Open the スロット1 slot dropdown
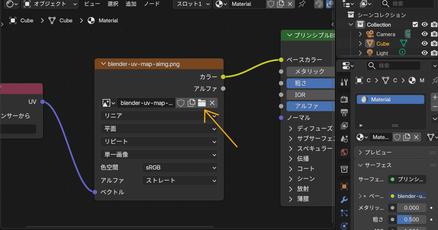Image resolution: width=438 pixels, height=230 pixels. pos(192,4)
